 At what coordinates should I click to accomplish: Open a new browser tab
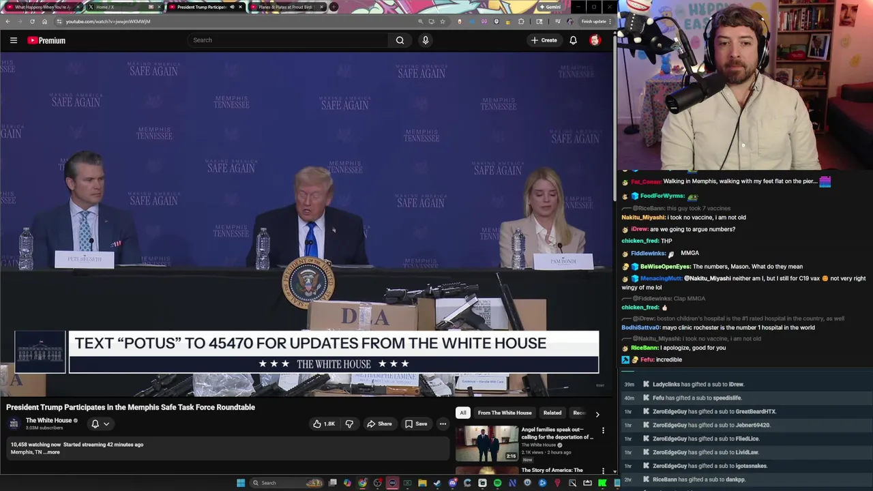[x=334, y=7]
